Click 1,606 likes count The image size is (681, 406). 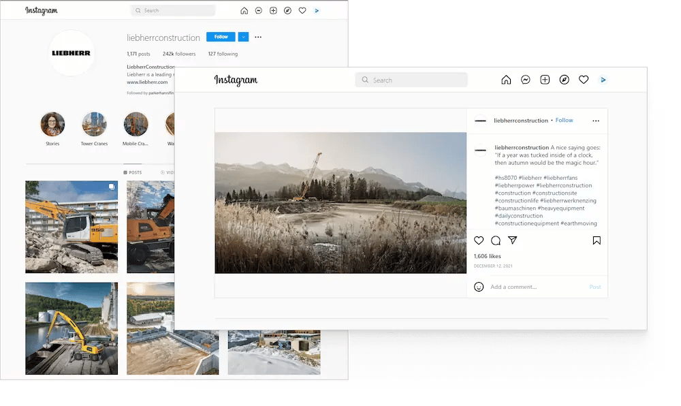click(488, 256)
